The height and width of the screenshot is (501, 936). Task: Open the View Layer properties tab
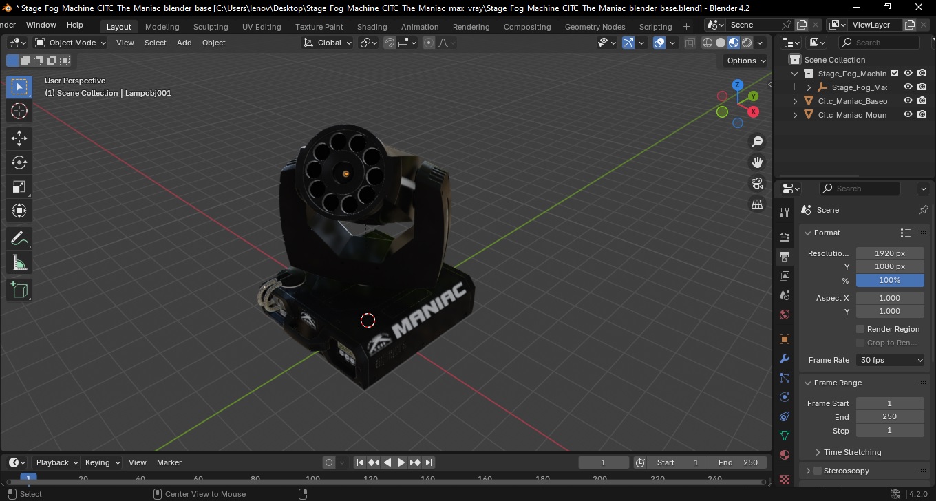point(785,276)
